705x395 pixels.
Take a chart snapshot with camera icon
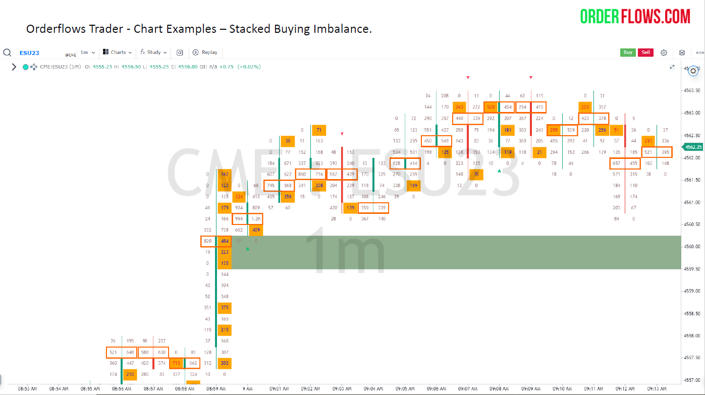click(x=180, y=52)
